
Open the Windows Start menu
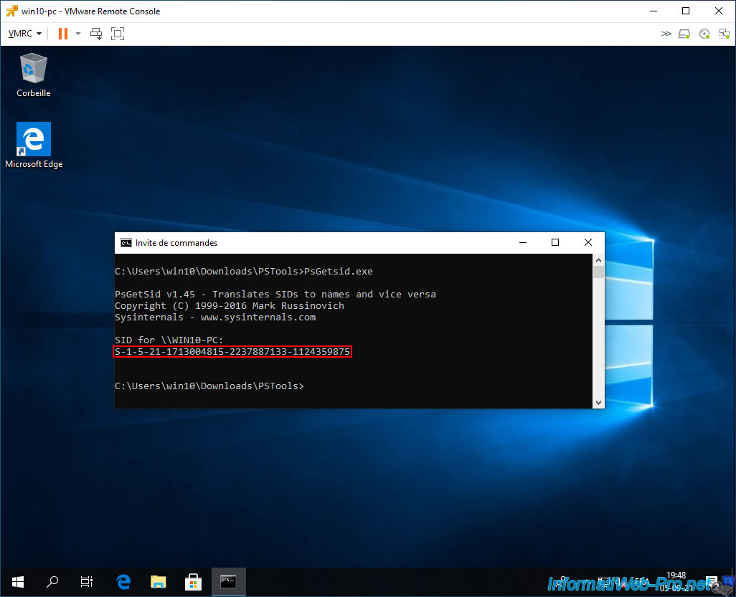pyautogui.click(x=17, y=581)
